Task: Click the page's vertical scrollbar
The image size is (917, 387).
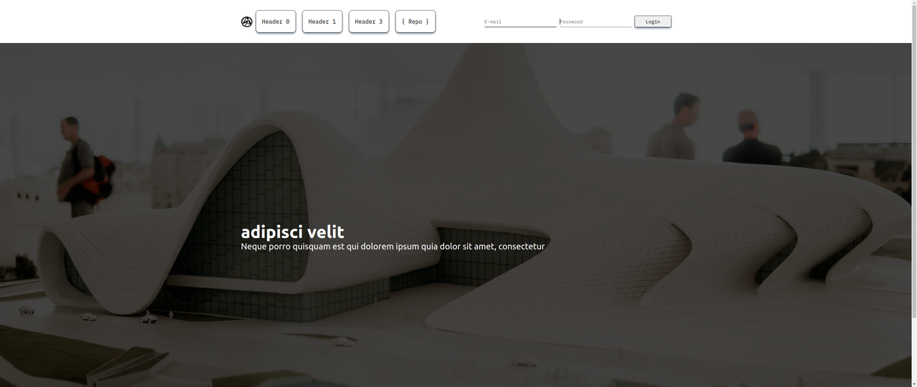Action: (914, 193)
